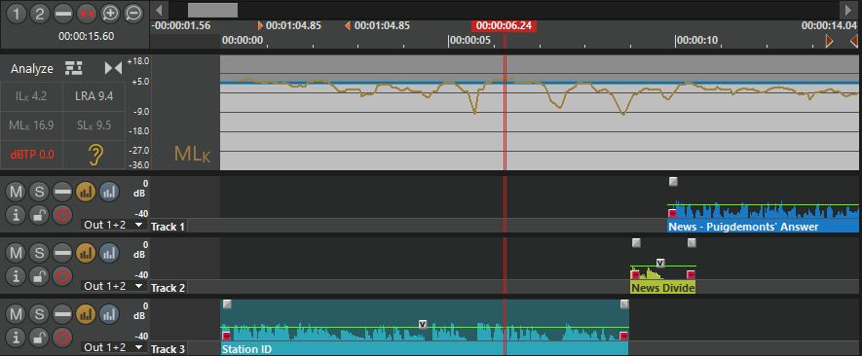Image resolution: width=862 pixels, height=356 pixels.
Task: Arm record on Track 2
Action: click(x=62, y=276)
